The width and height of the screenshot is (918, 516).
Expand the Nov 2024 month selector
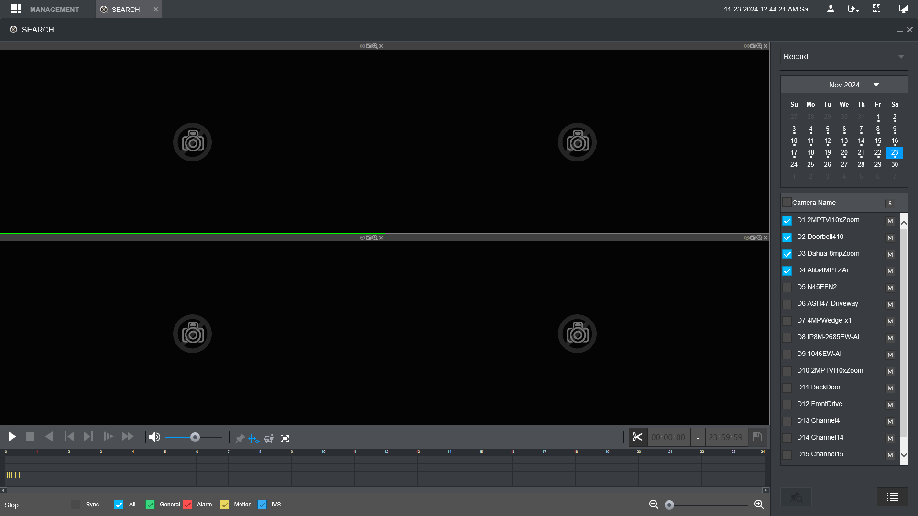coord(876,85)
